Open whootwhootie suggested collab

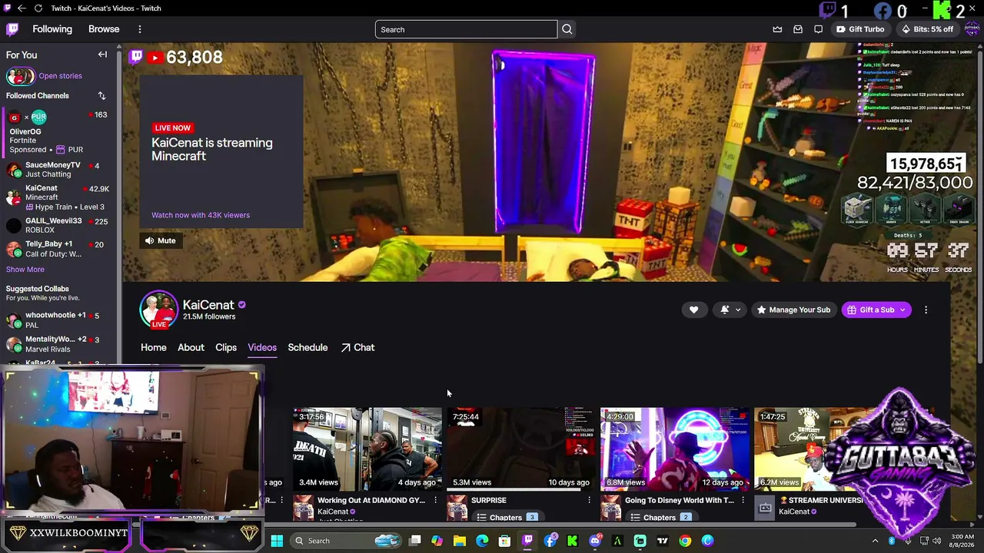[x=58, y=320]
